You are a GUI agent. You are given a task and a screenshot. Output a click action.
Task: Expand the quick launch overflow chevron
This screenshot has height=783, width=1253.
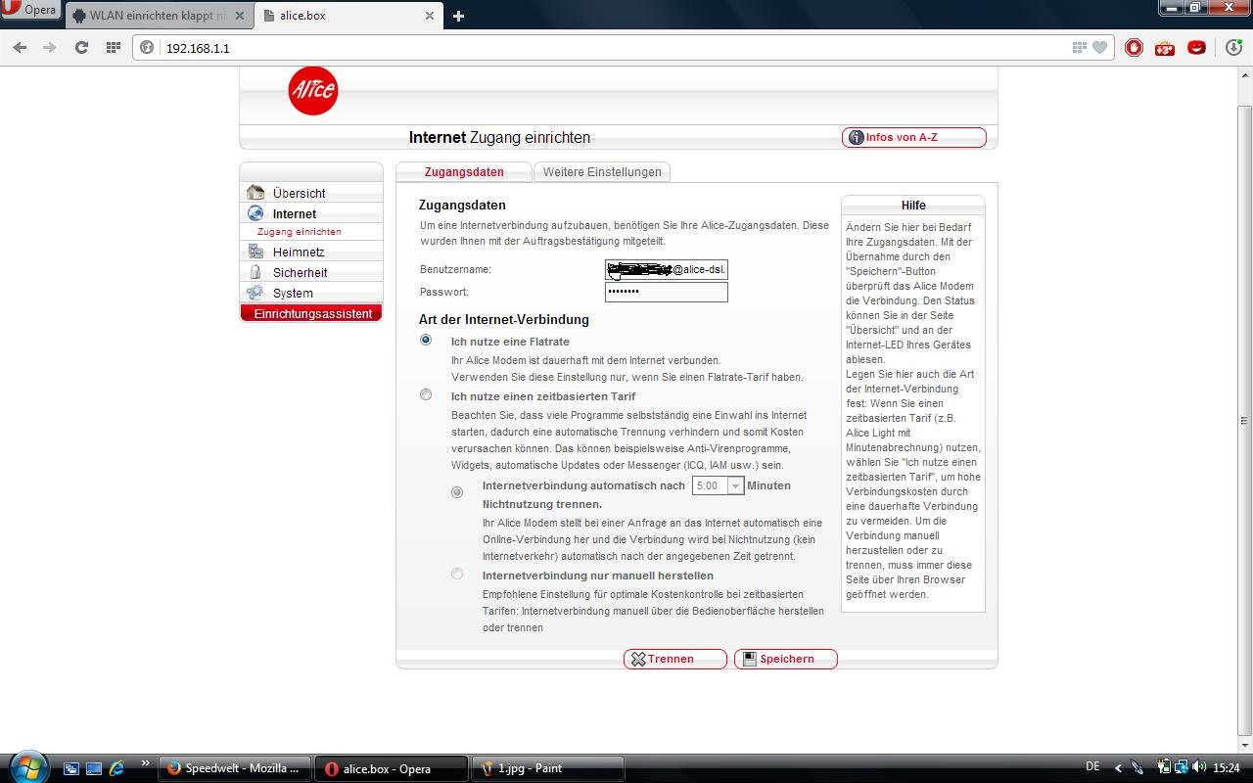[x=146, y=763]
